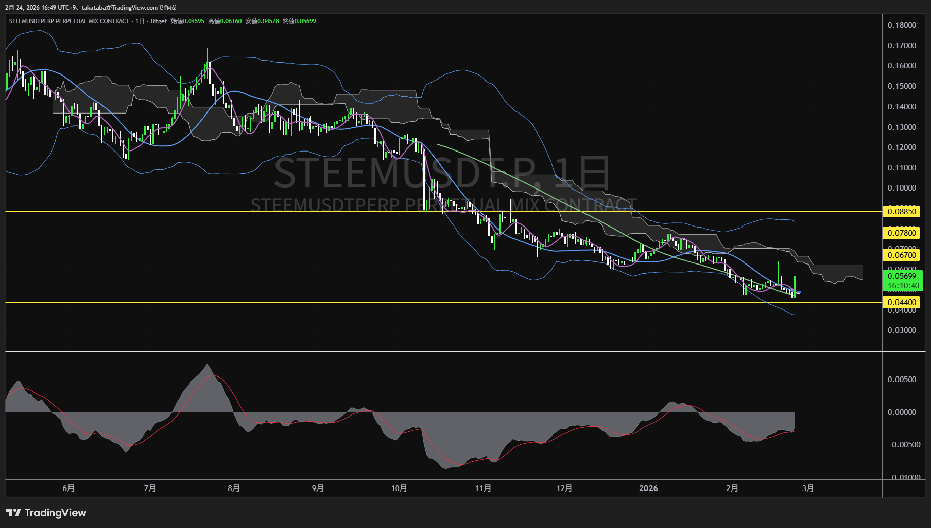Image resolution: width=931 pixels, height=528 pixels.
Task: Click the 0.00000 level on MACD scale
Action: [902, 412]
